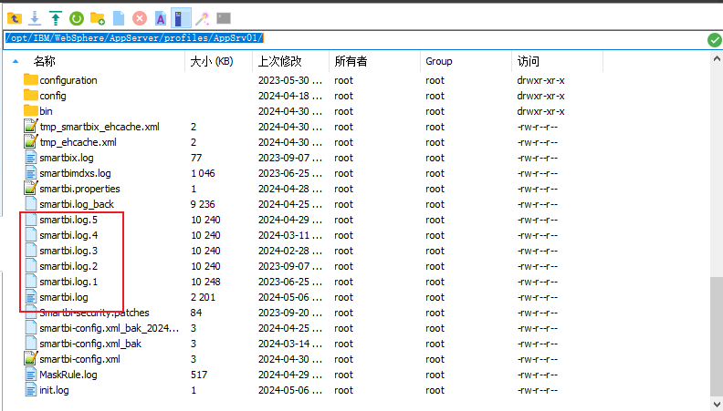Click the red delete X icon
The width and height of the screenshot is (723, 411).
click(140, 18)
